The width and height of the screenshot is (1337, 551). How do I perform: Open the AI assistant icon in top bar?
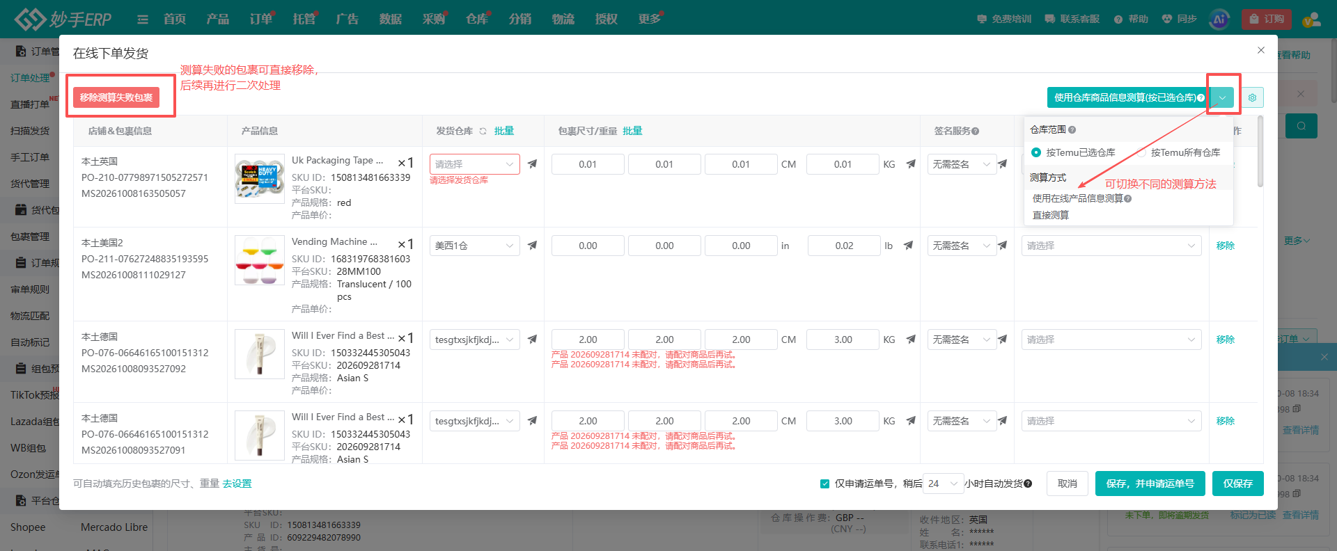pyautogui.click(x=1219, y=19)
